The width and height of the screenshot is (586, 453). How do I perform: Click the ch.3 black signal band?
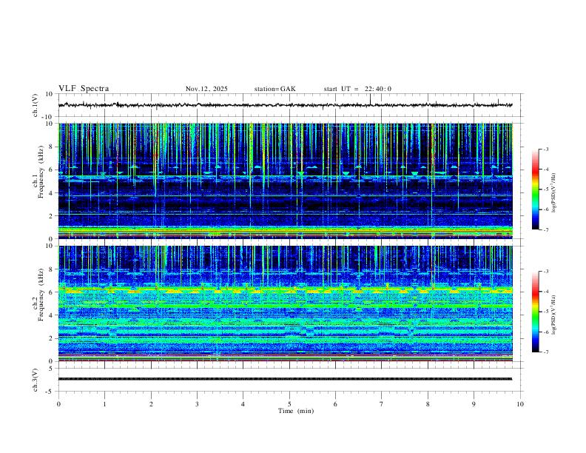coord(285,379)
